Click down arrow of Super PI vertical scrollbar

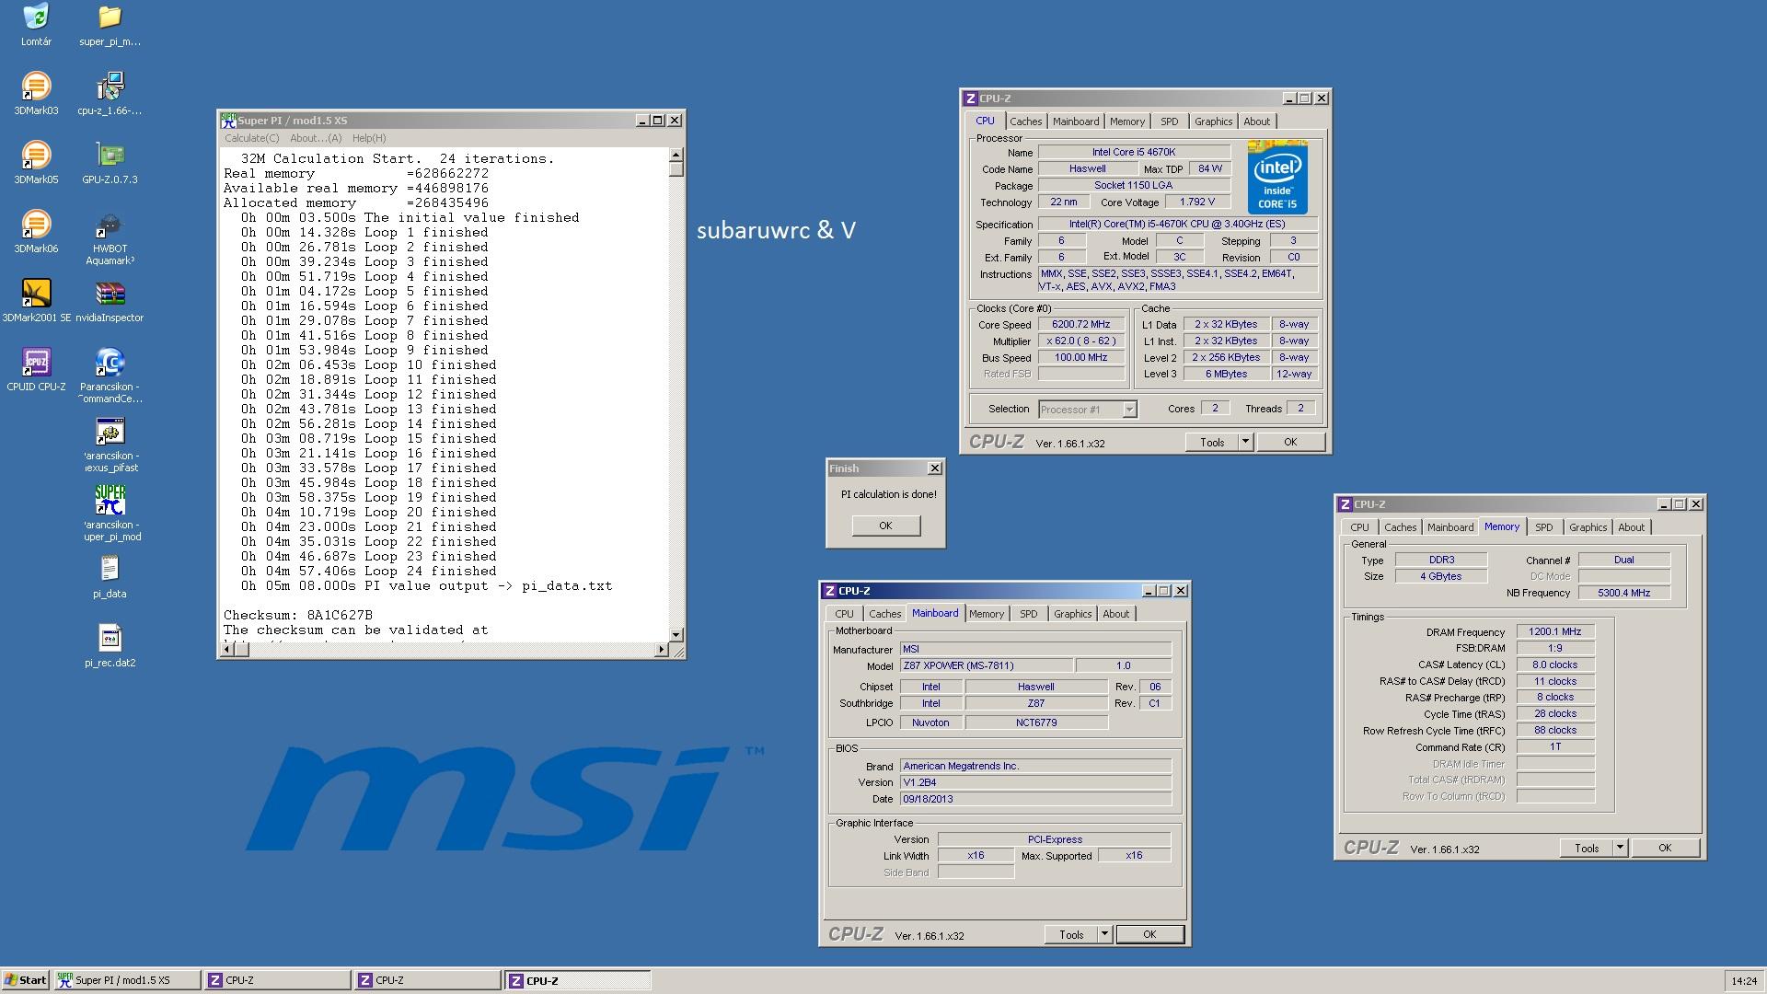tap(676, 634)
